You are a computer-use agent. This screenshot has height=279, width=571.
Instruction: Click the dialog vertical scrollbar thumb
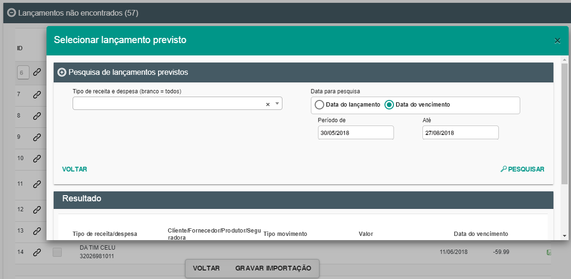pyautogui.click(x=564, y=123)
